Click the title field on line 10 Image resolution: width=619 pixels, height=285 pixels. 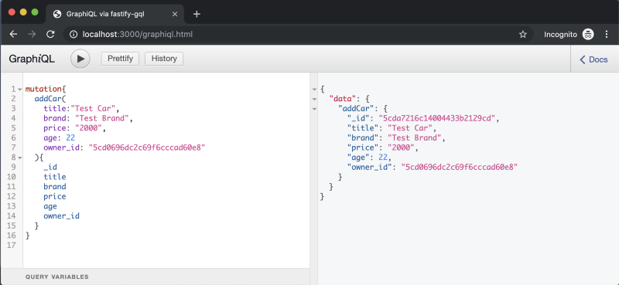click(x=55, y=177)
